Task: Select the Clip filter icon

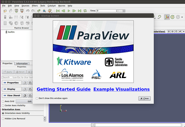Action: 16,23
